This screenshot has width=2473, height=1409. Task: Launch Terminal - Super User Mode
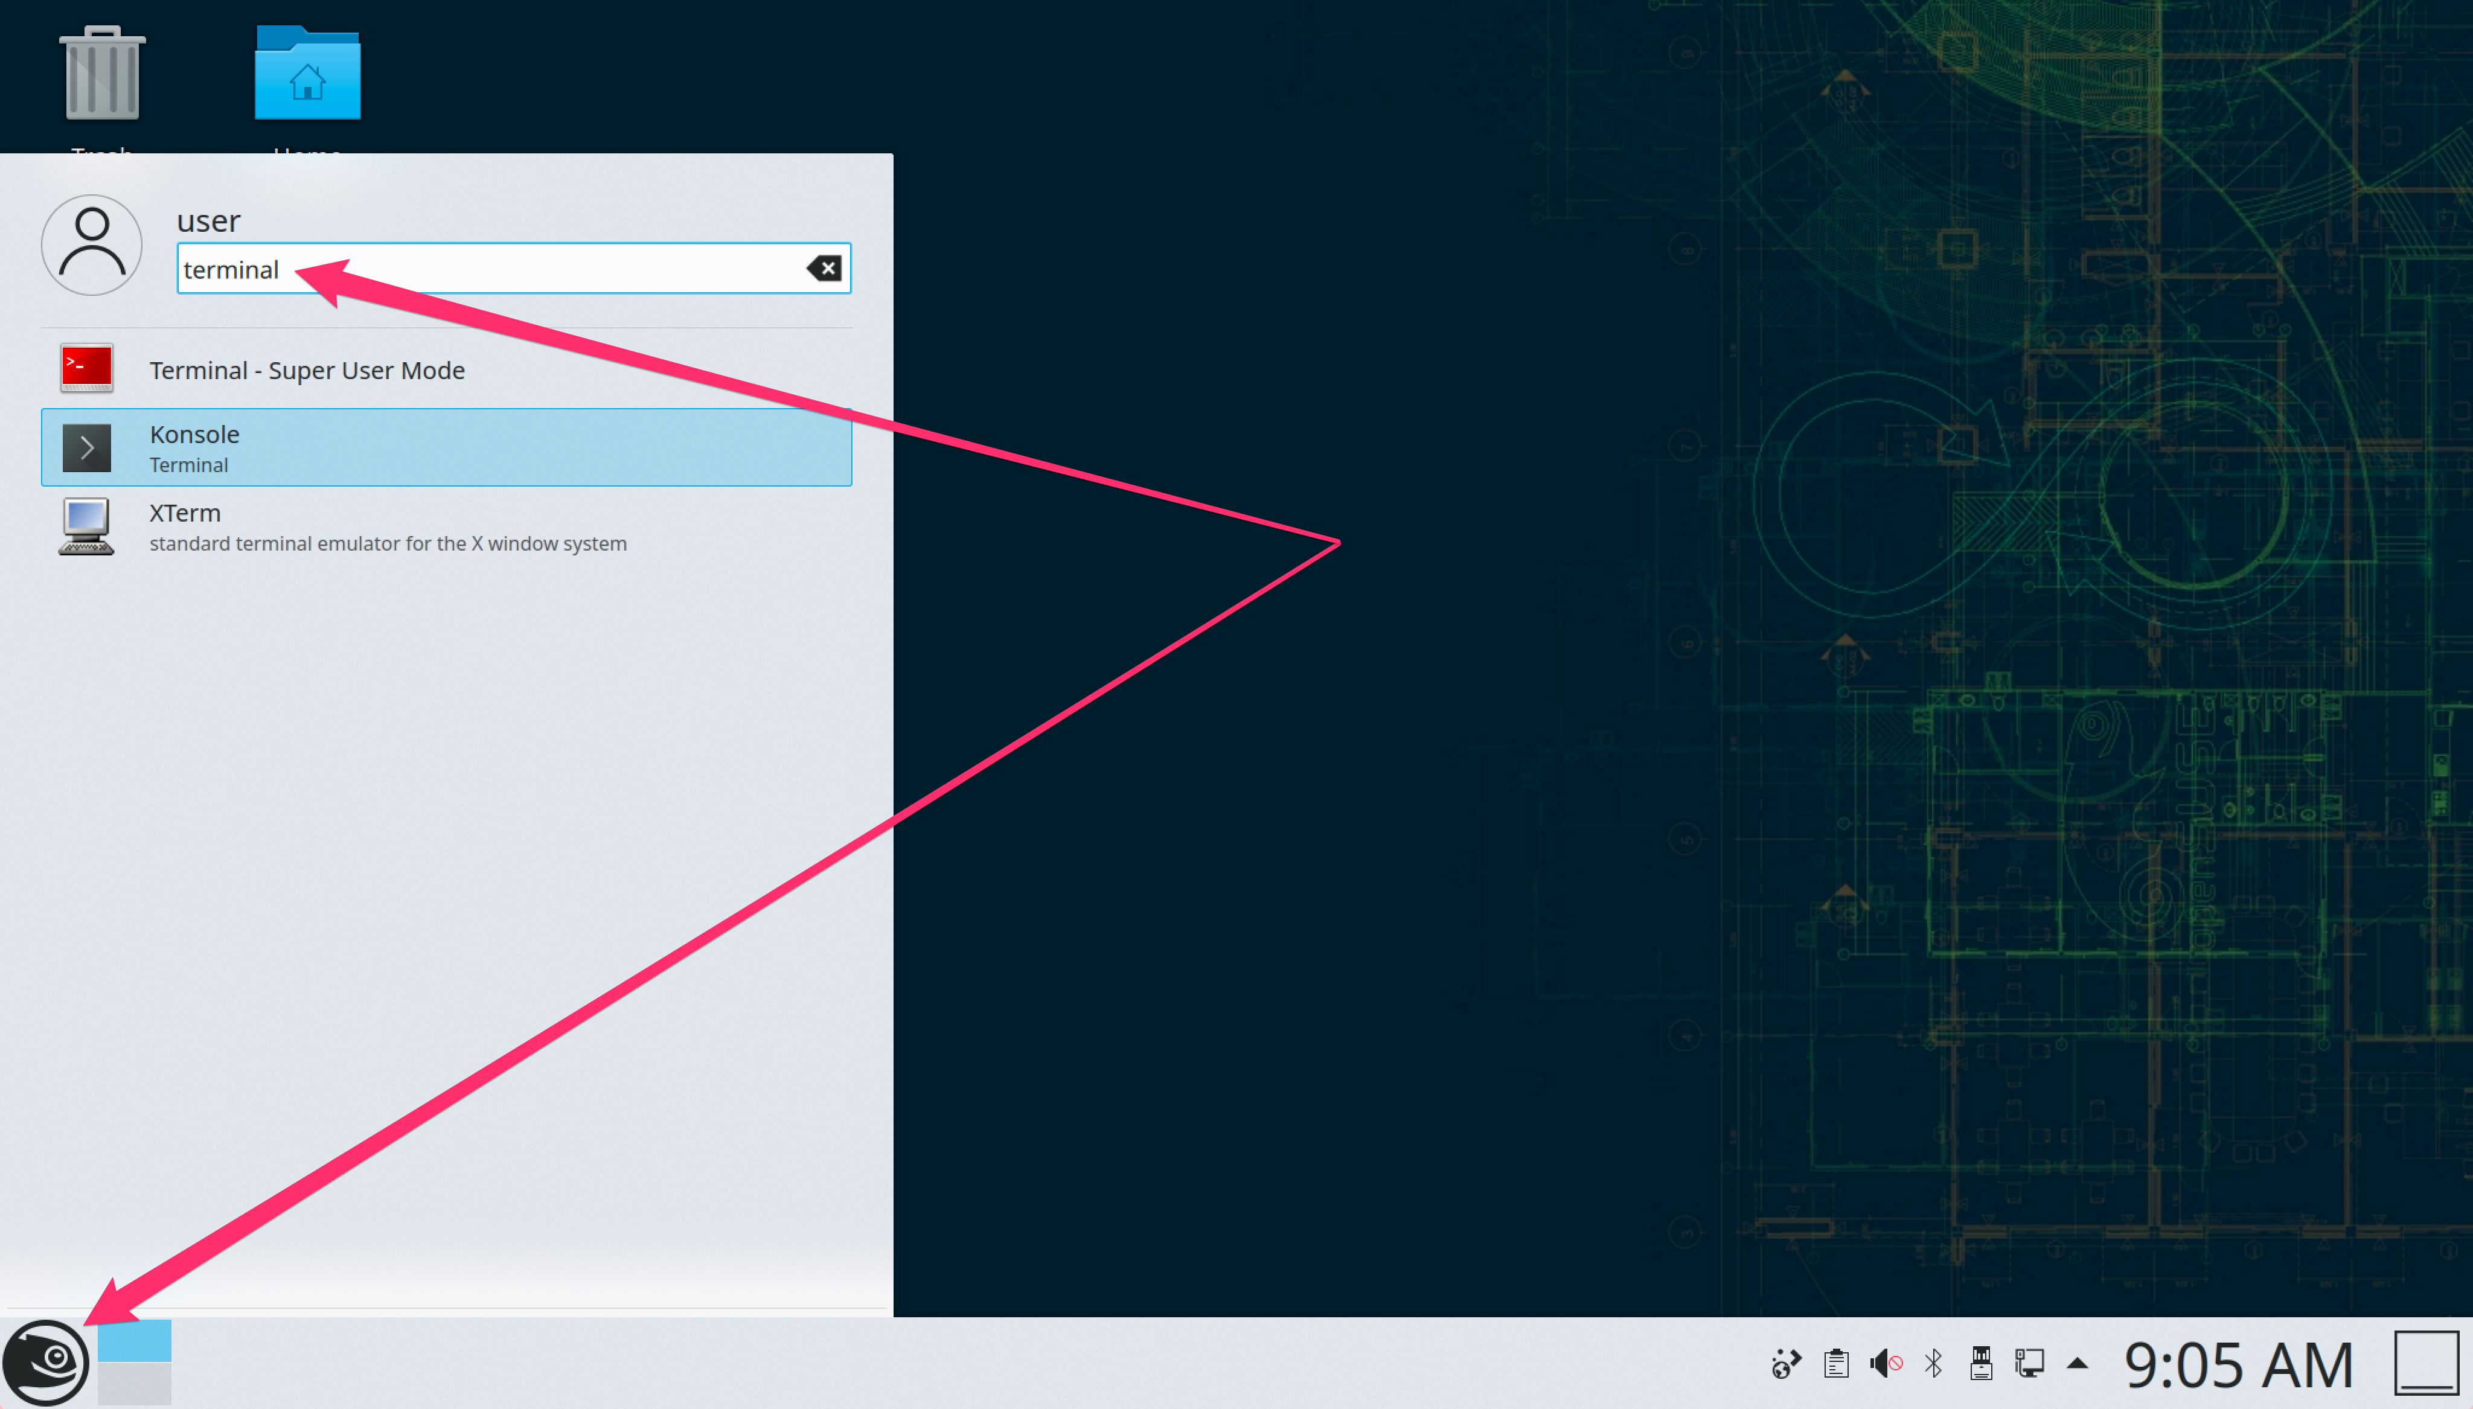pyautogui.click(x=446, y=369)
